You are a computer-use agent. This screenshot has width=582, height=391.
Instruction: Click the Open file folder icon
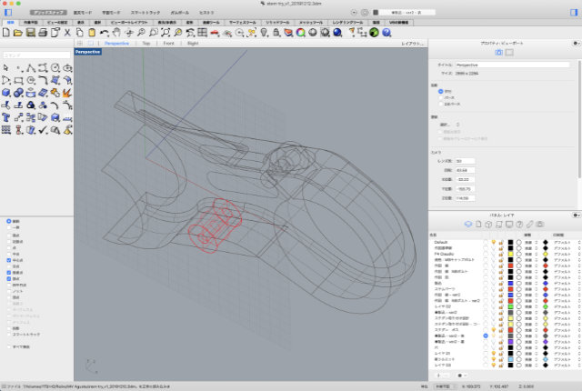(17, 33)
